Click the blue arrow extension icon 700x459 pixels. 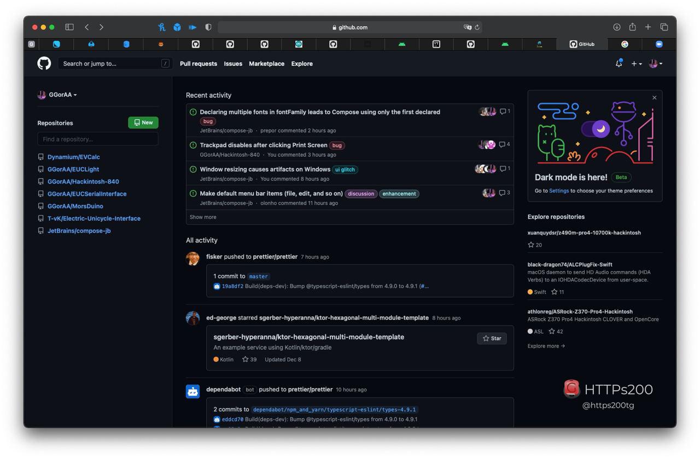tap(192, 27)
